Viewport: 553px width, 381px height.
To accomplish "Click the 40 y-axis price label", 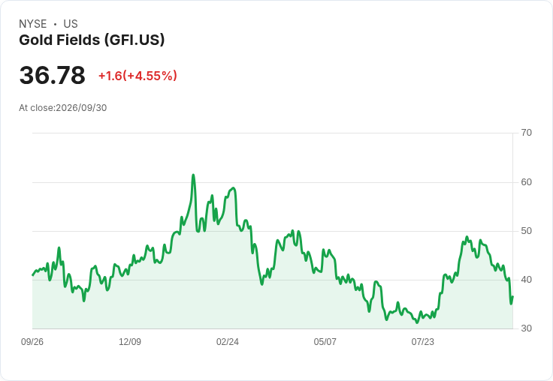I will (x=526, y=280).
